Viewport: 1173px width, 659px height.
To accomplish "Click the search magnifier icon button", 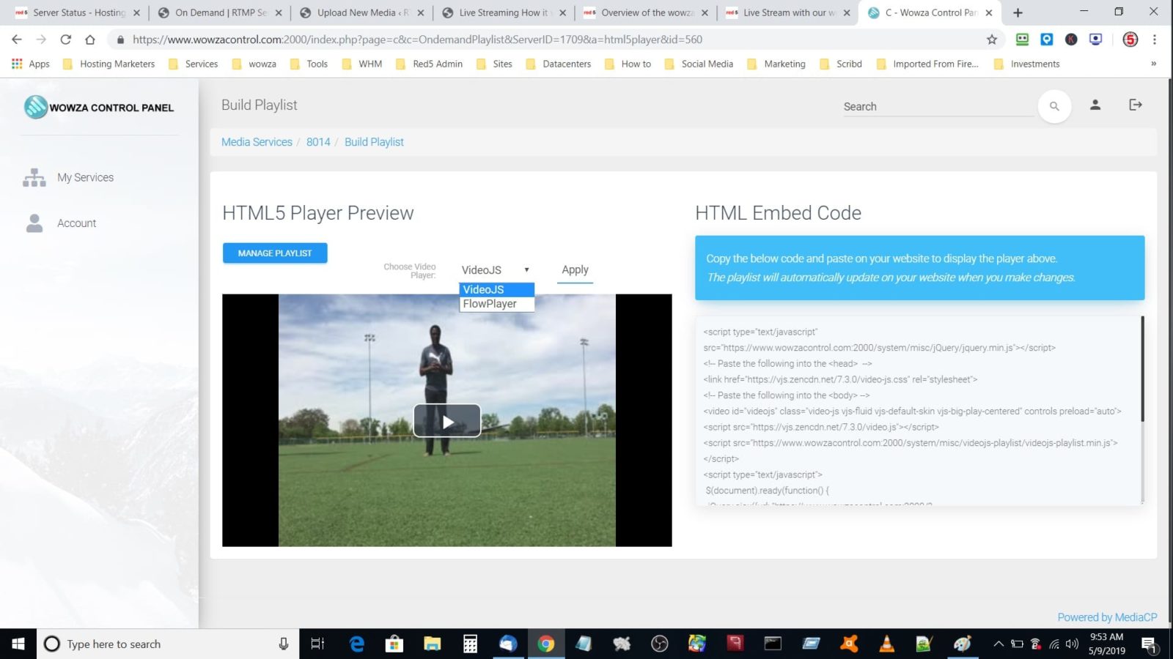I will [x=1054, y=106].
